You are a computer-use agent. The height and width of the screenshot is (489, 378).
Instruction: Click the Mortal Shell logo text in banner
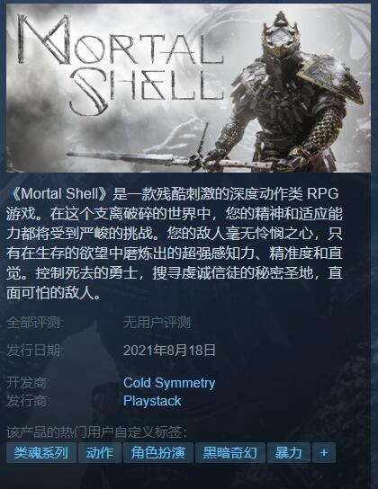tap(121, 64)
